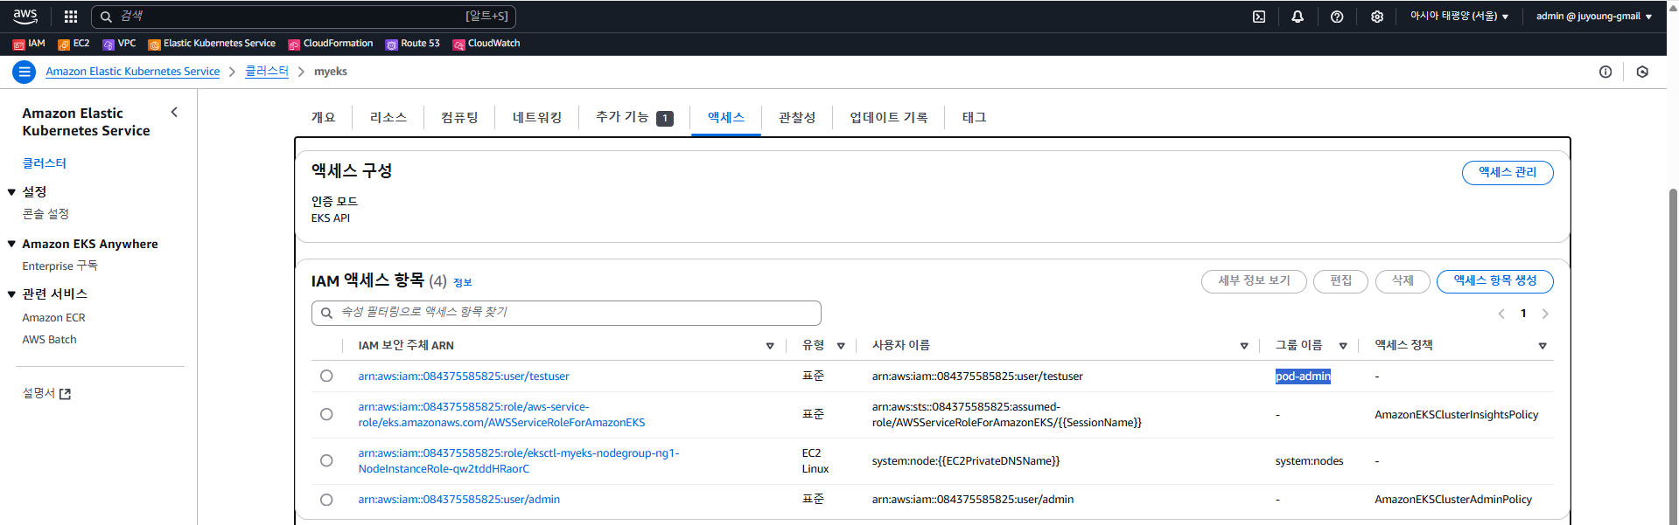This screenshot has height=525, width=1679.
Task: Open the Elastic Kubernetes Service favorites shortcut
Action: click(212, 44)
